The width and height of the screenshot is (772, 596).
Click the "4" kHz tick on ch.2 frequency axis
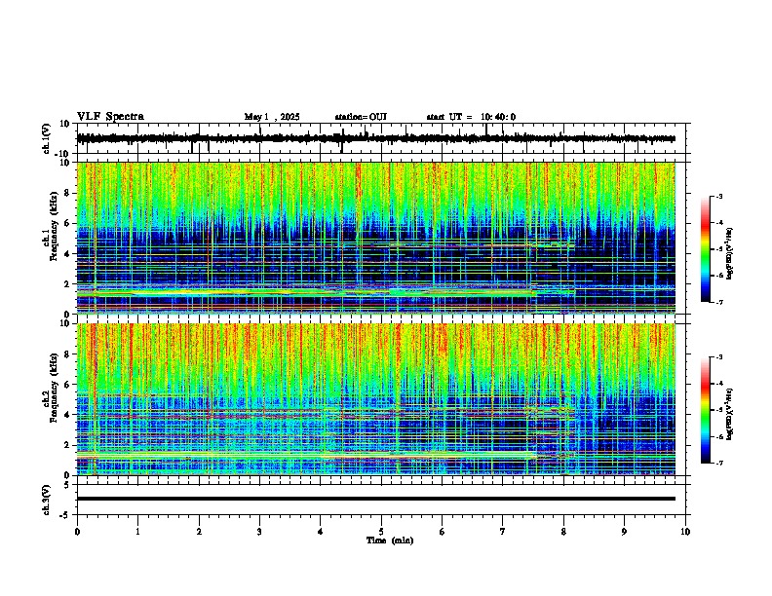coord(67,415)
